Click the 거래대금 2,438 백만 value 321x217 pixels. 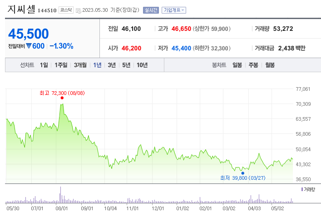click(x=292, y=48)
